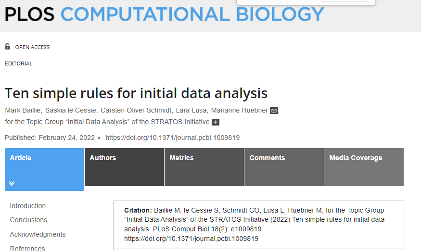Click author name Marianne Huebner

(x=239, y=110)
